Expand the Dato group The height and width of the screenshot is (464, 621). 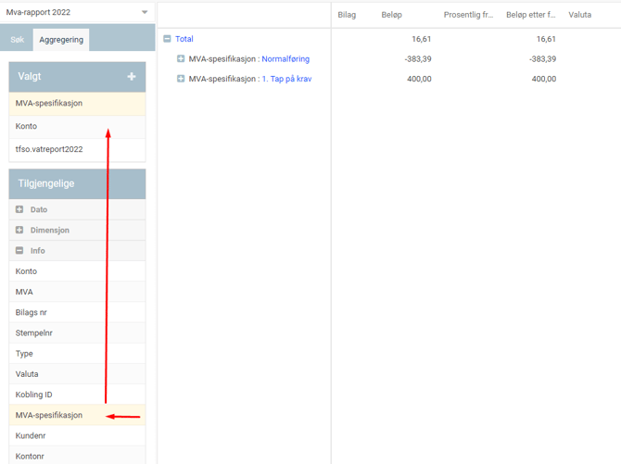click(x=19, y=209)
